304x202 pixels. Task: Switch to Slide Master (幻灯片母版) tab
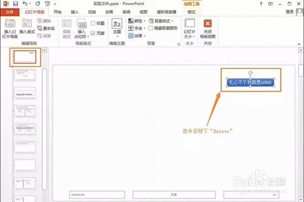34,12
